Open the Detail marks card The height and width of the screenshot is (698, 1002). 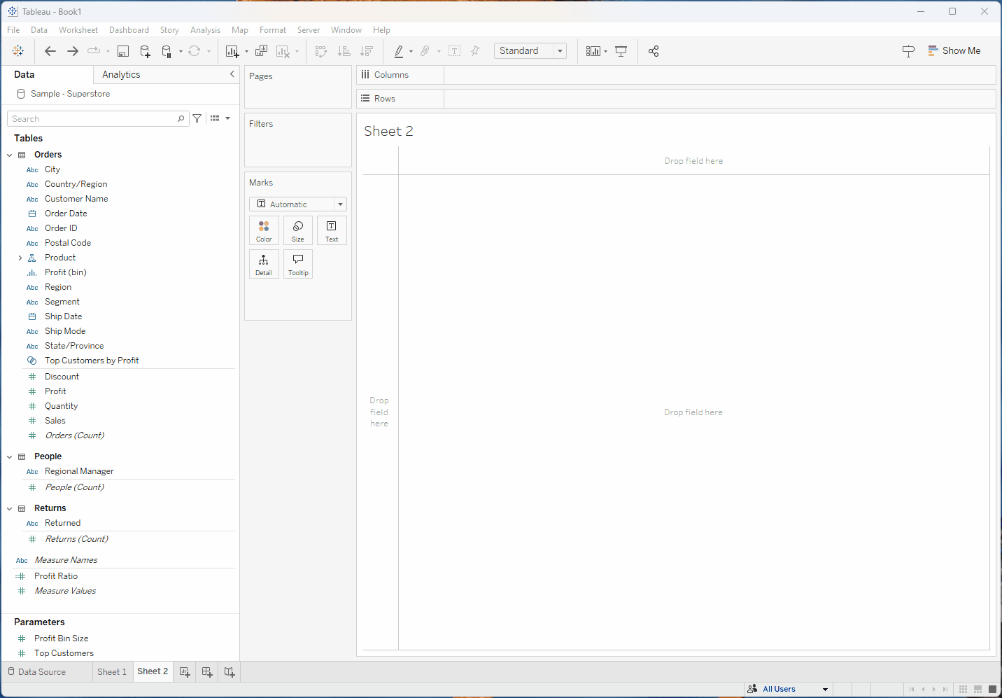264,264
